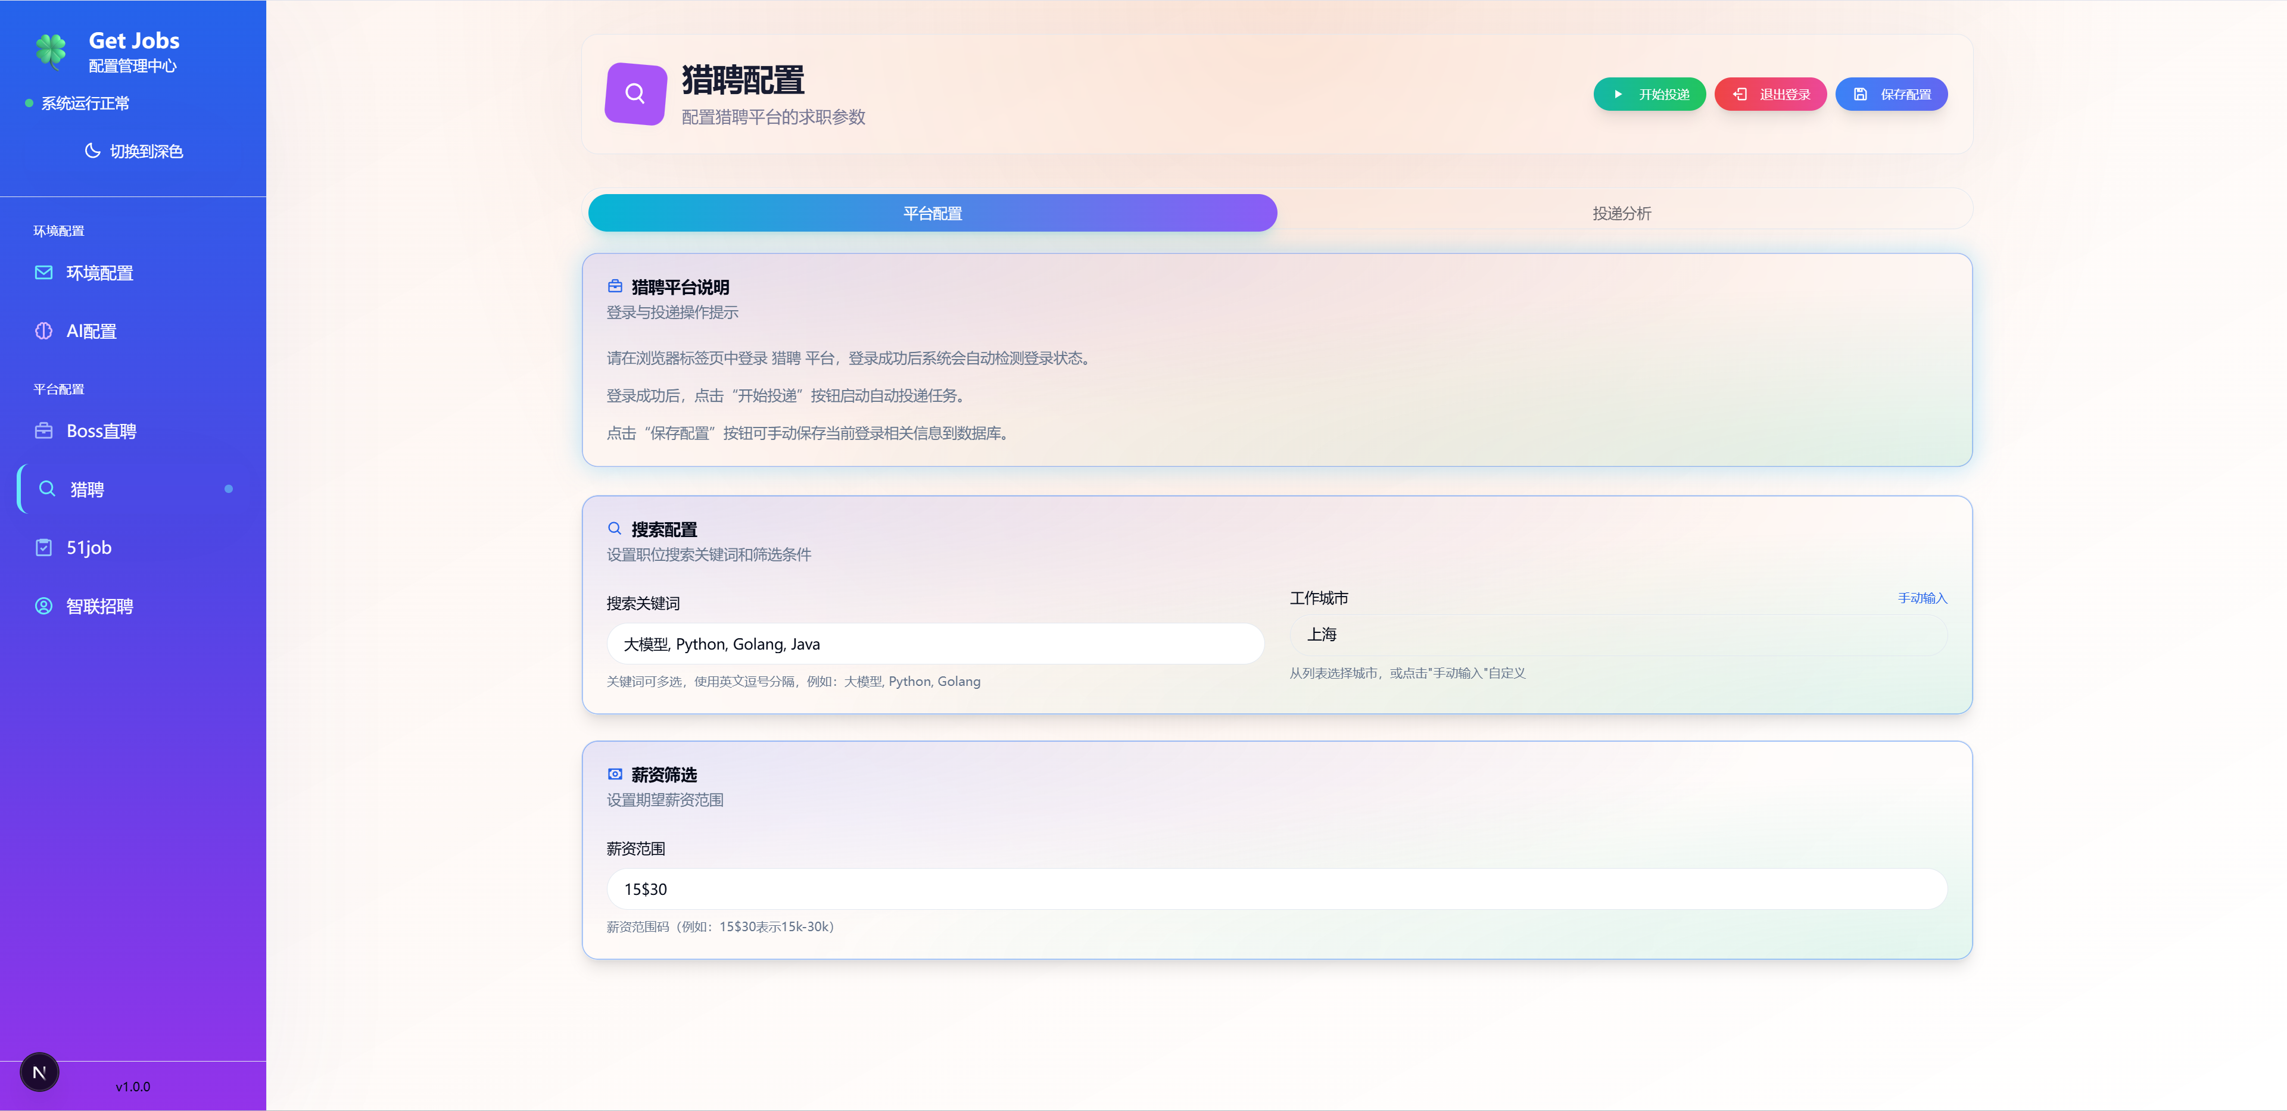Click the clover logo icon
Viewport: 2287px width, 1111px height.
(51, 51)
